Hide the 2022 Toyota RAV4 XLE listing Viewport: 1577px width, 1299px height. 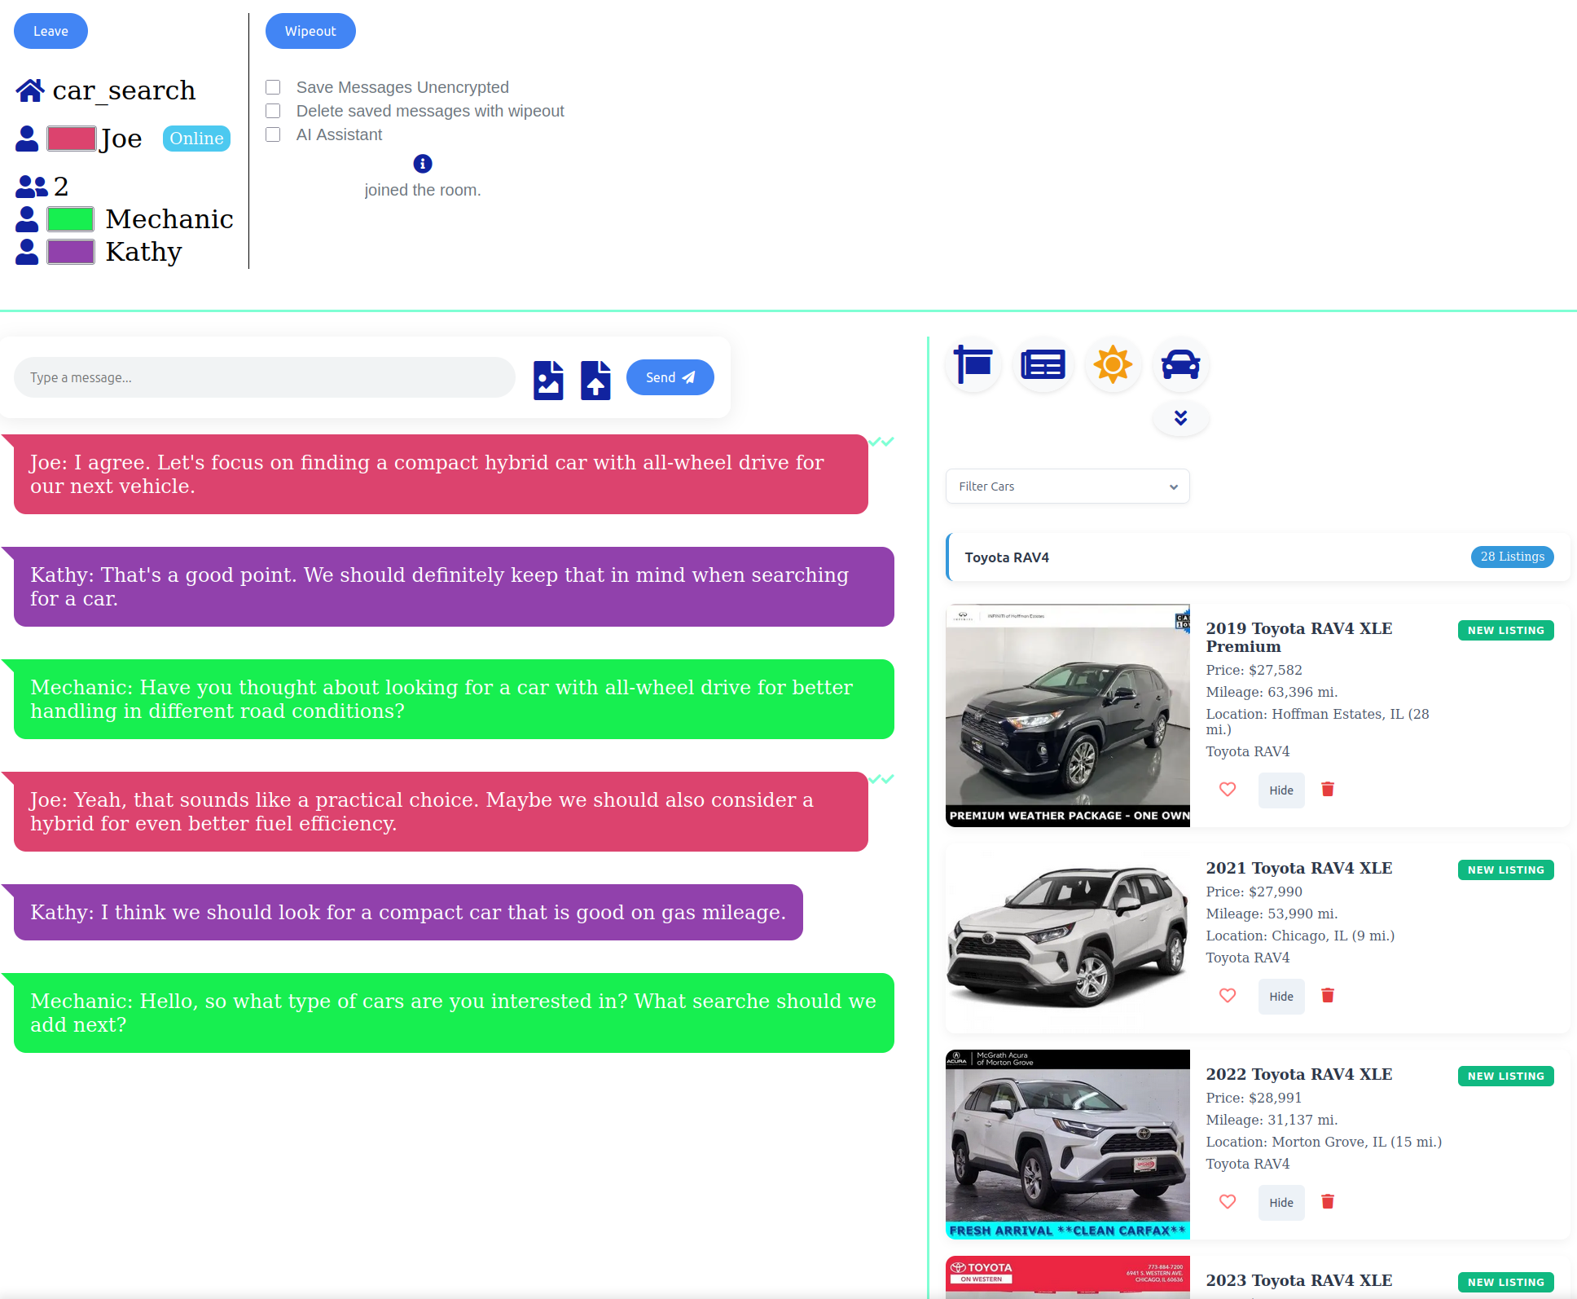[x=1280, y=1202]
